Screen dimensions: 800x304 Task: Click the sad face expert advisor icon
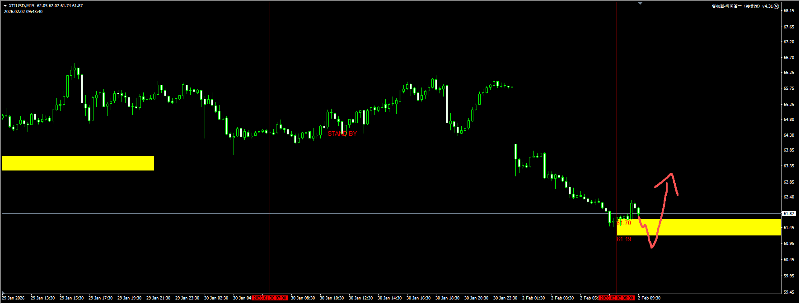777,6
